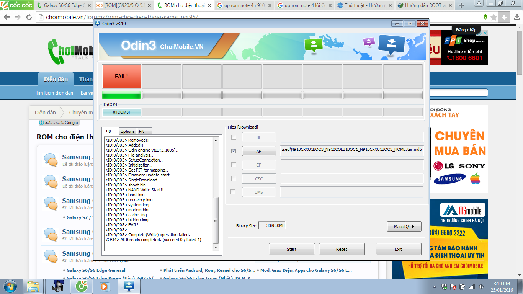Reload the current browser page
This screenshot has height=294, width=523.
29,17
